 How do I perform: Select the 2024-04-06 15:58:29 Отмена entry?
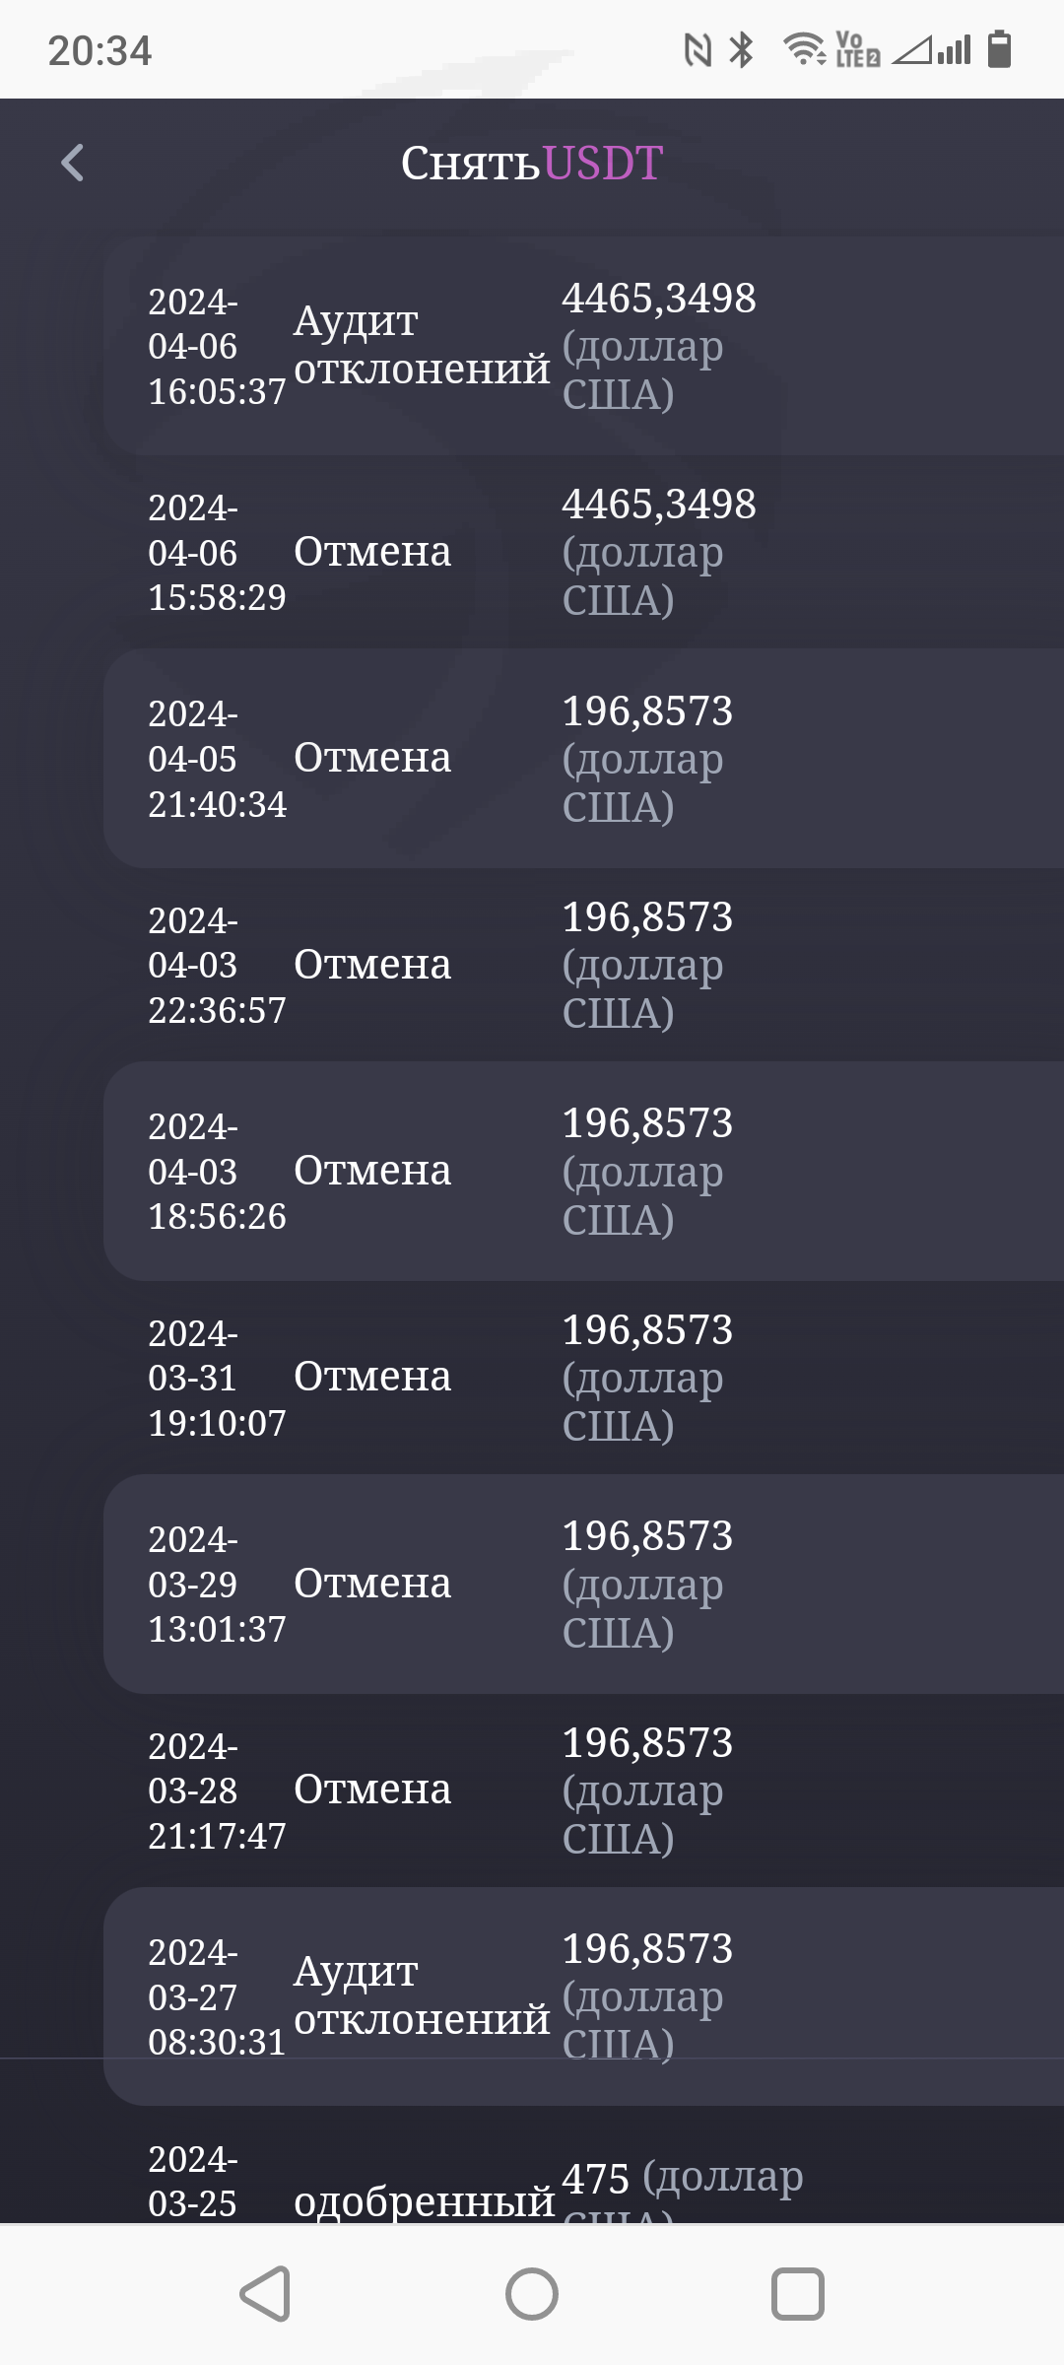point(583,552)
